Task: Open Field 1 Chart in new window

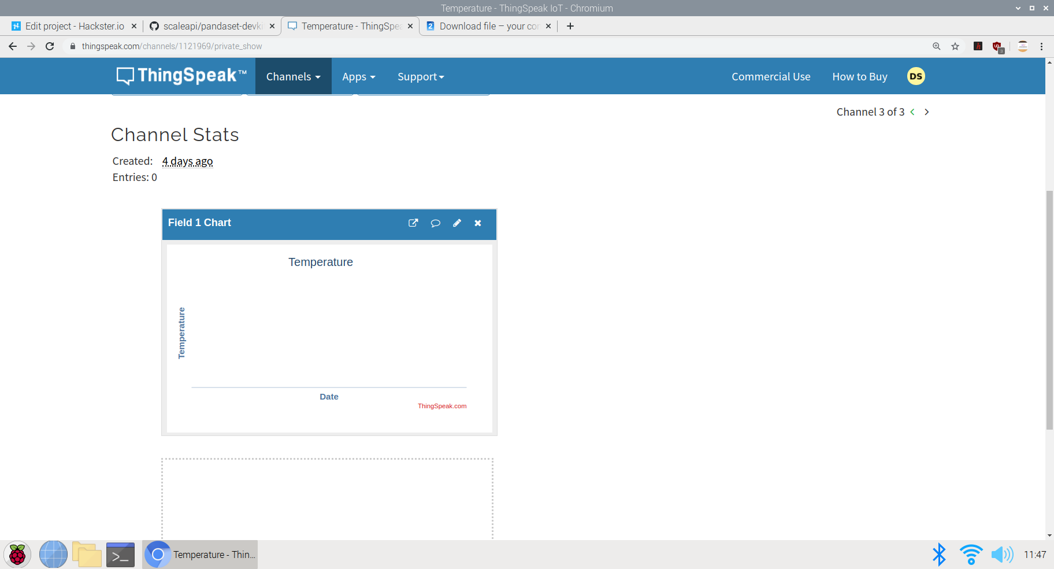Action: 413,223
